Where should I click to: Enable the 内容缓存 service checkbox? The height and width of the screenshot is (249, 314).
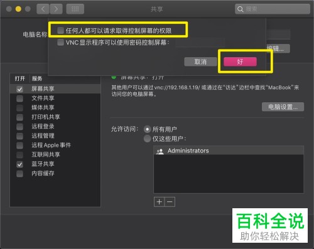(x=19, y=174)
